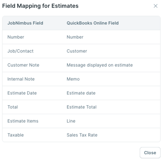Click the Customer mapping cell
The height and width of the screenshot is (162, 164).
click(x=77, y=51)
